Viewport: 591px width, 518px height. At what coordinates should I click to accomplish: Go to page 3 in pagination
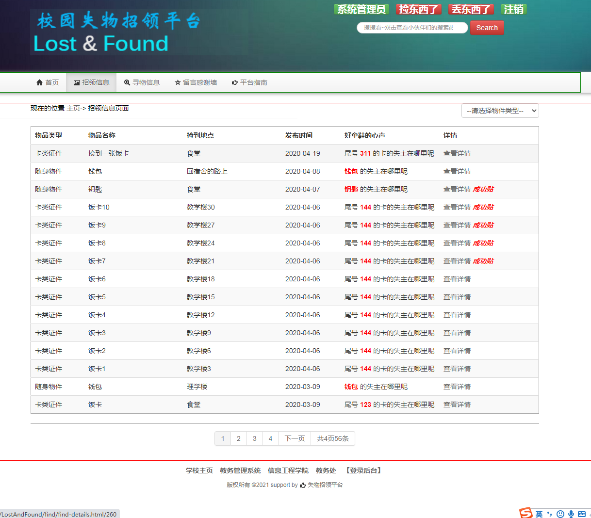pos(254,438)
